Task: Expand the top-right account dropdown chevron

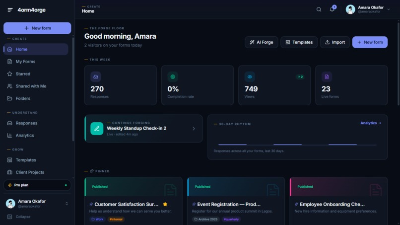Action: (389, 9)
